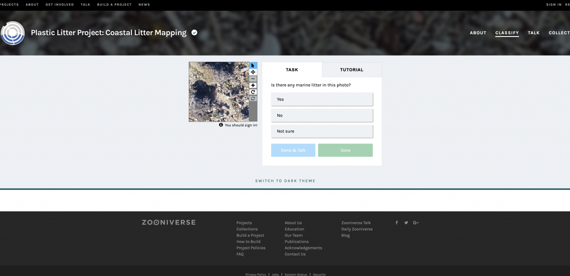Screen dimensions: 570x276
Task: Open footer Contact Us link
Action: (295, 254)
